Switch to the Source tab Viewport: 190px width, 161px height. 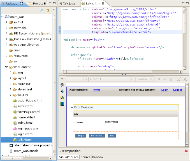point(85,157)
